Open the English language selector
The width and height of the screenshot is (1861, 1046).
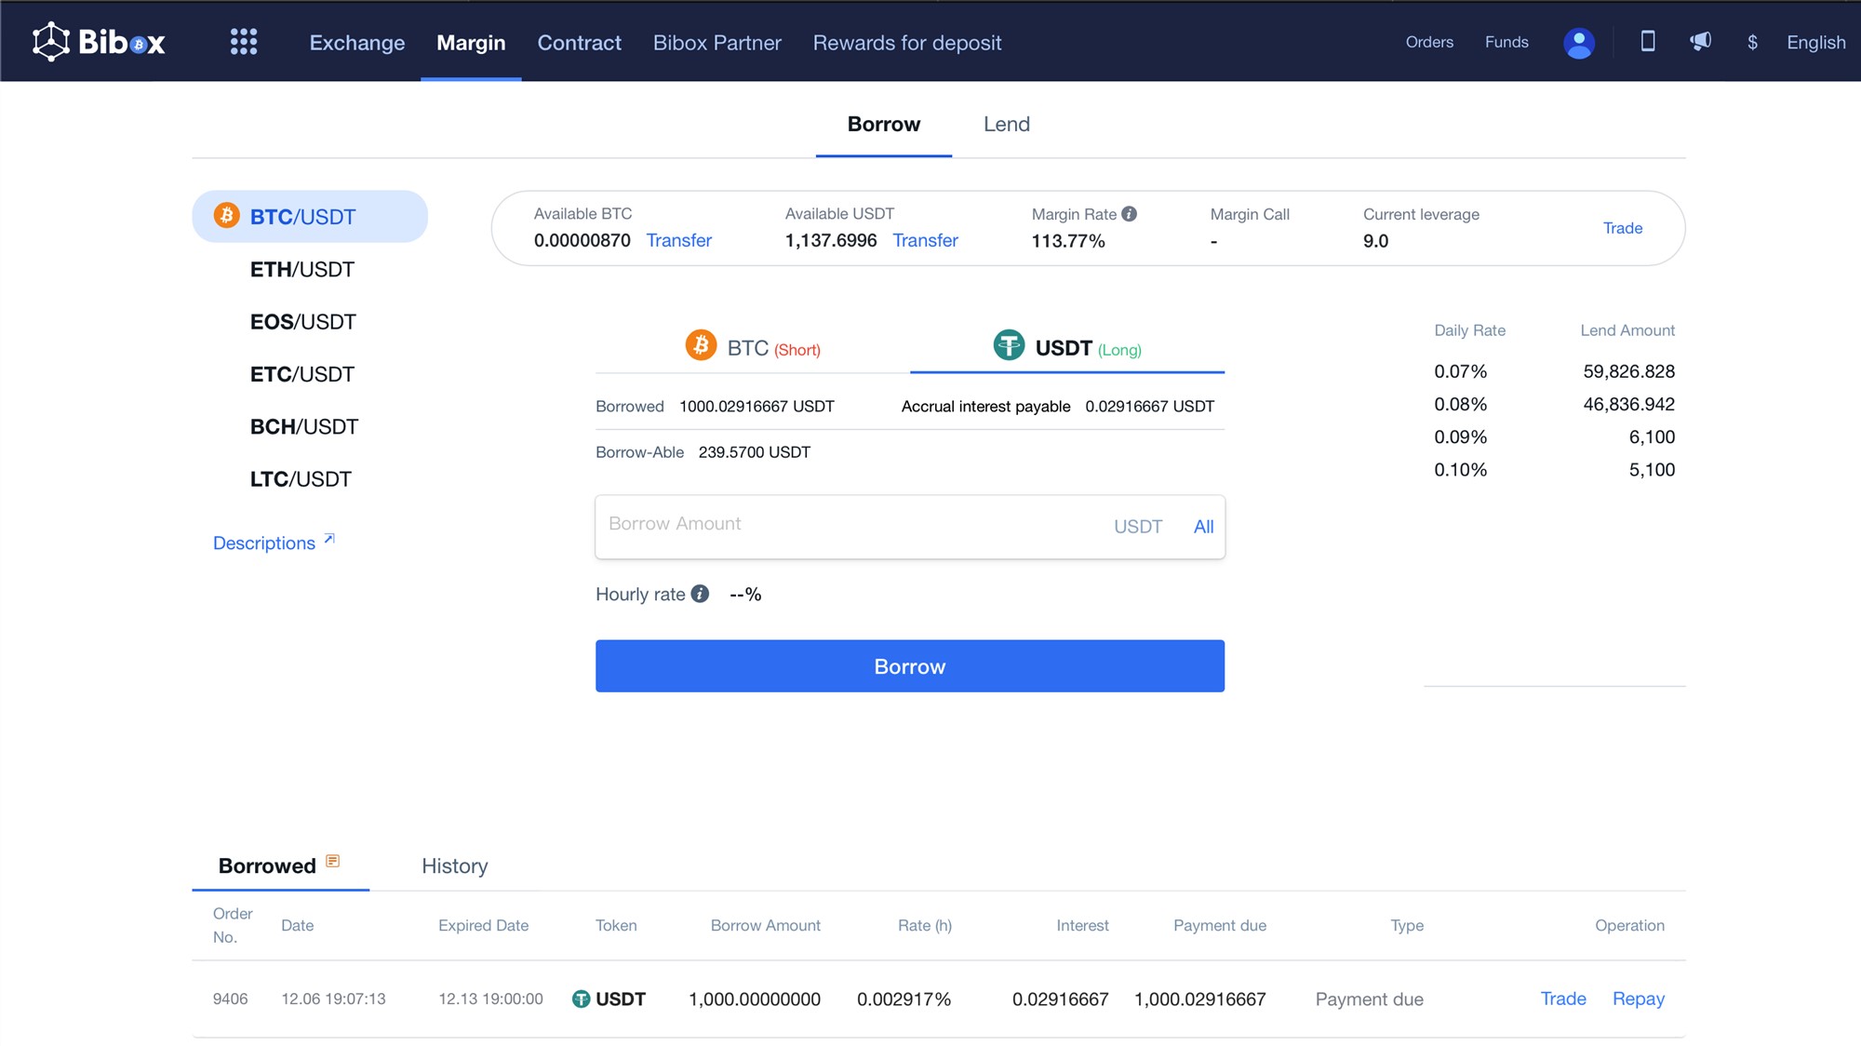click(1815, 43)
